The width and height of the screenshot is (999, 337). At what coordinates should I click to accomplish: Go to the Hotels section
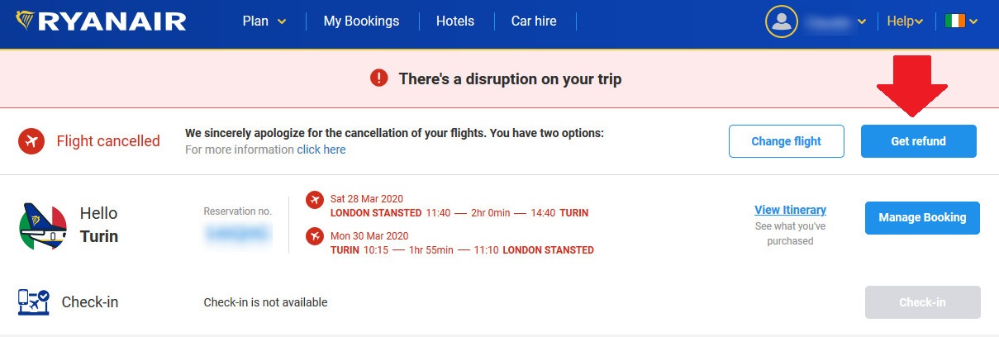tap(455, 21)
